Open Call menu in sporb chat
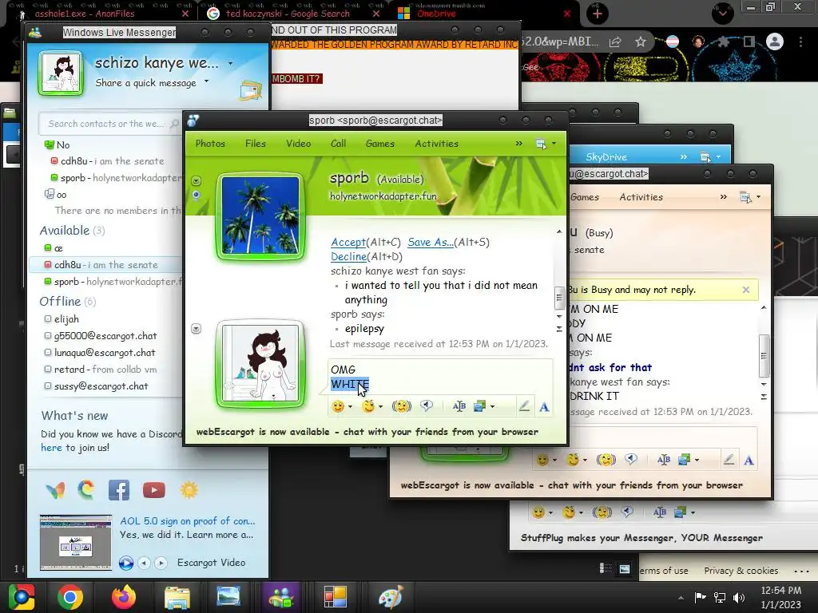Image resolution: width=818 pixels, height=613 pixels. pyautogui.click(x=338, y=144)
